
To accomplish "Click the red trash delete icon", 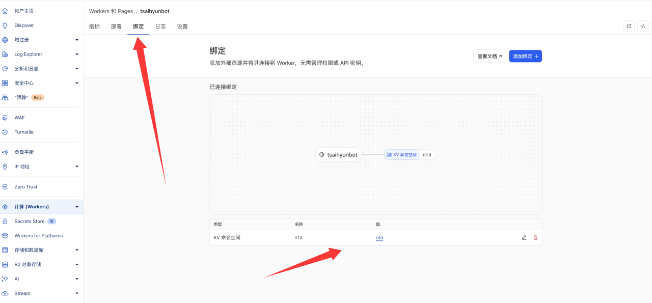I will (x=535, y=238).
